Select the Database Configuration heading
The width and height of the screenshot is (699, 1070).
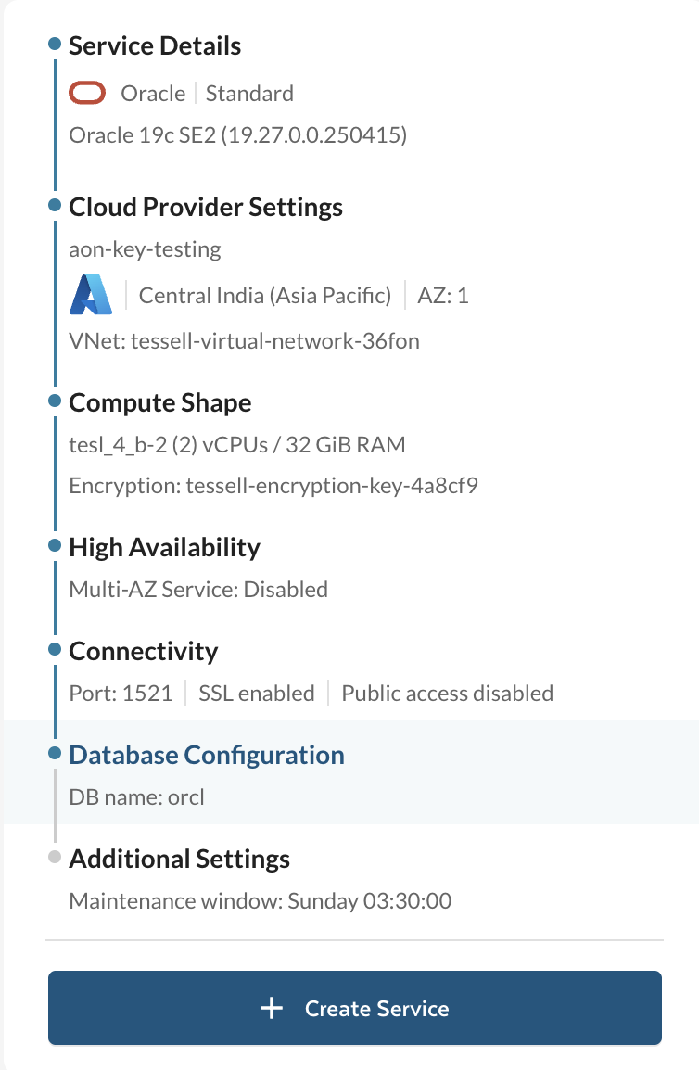pyautogui.click(x=207, y=755)
